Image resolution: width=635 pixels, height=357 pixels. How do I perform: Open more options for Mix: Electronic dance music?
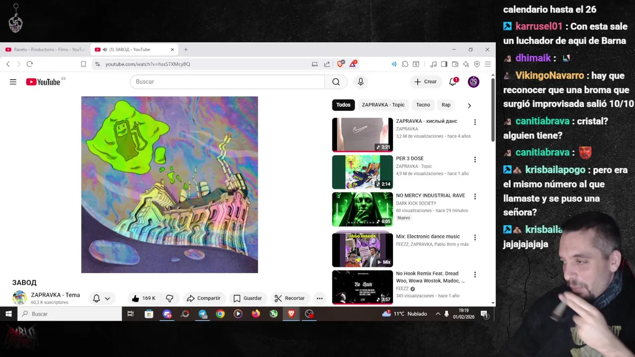point(475,238)
